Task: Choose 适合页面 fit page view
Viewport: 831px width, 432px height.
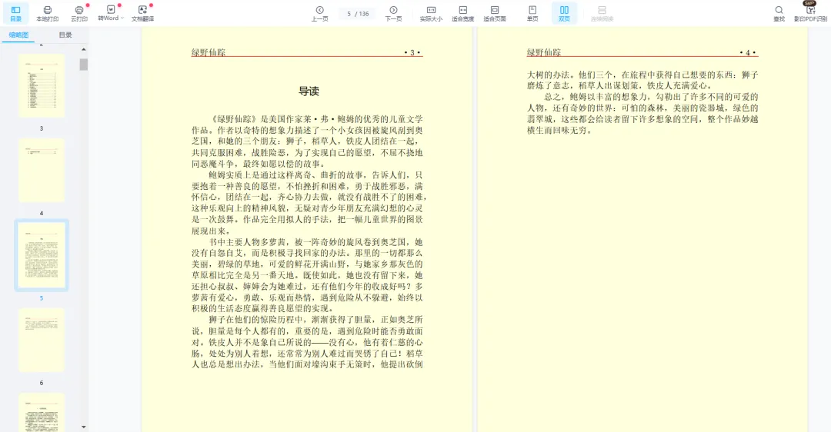Action: click(x=495, y=13)
